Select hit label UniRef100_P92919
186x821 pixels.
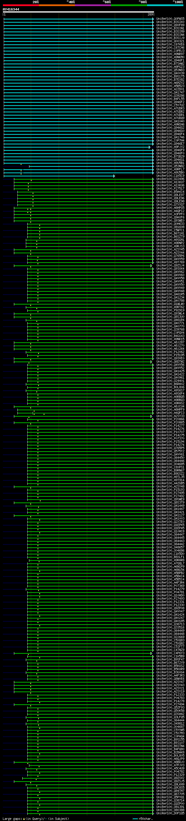pos(170,310)
